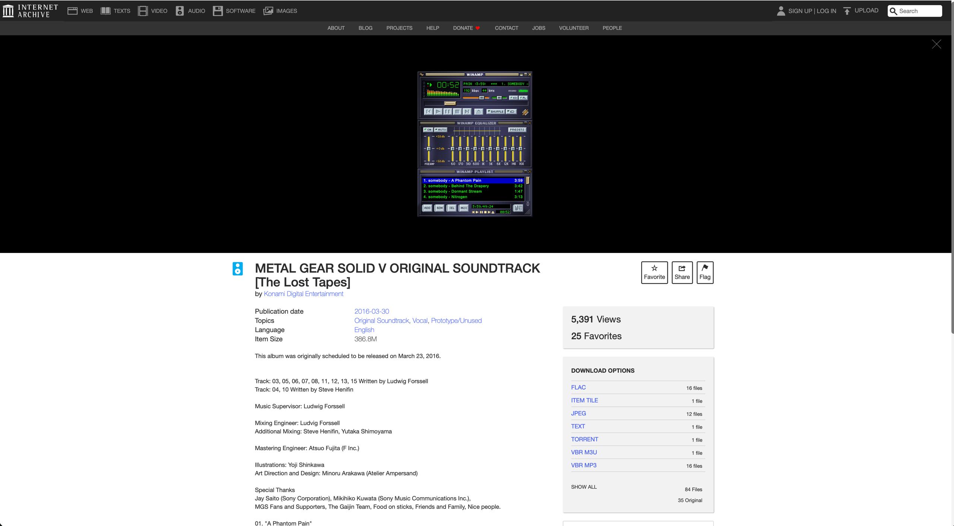Stop playback in the Winamp player
Screen dimensions: 954x526
(457, 112)
